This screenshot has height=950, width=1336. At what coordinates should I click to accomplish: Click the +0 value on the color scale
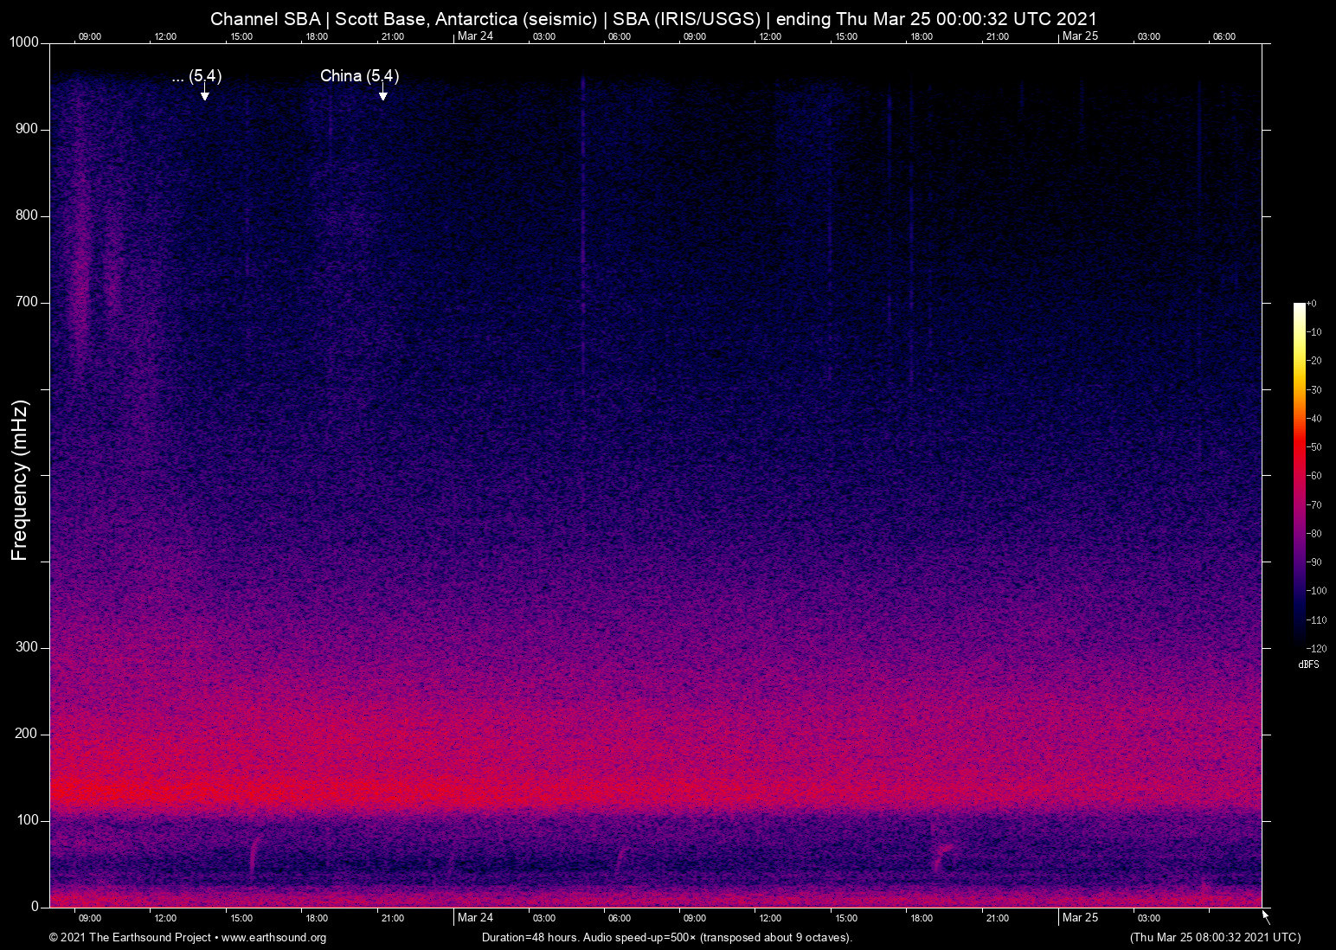pos(1312,304)
